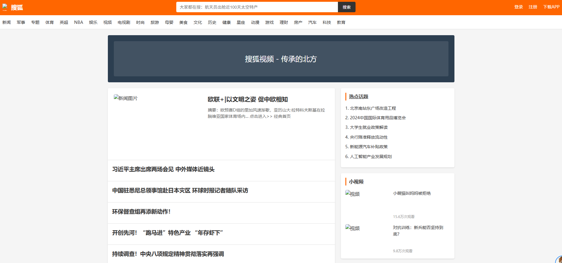Click the Sohu logo icon
The image size is (562, 263).
coord(5,7)
